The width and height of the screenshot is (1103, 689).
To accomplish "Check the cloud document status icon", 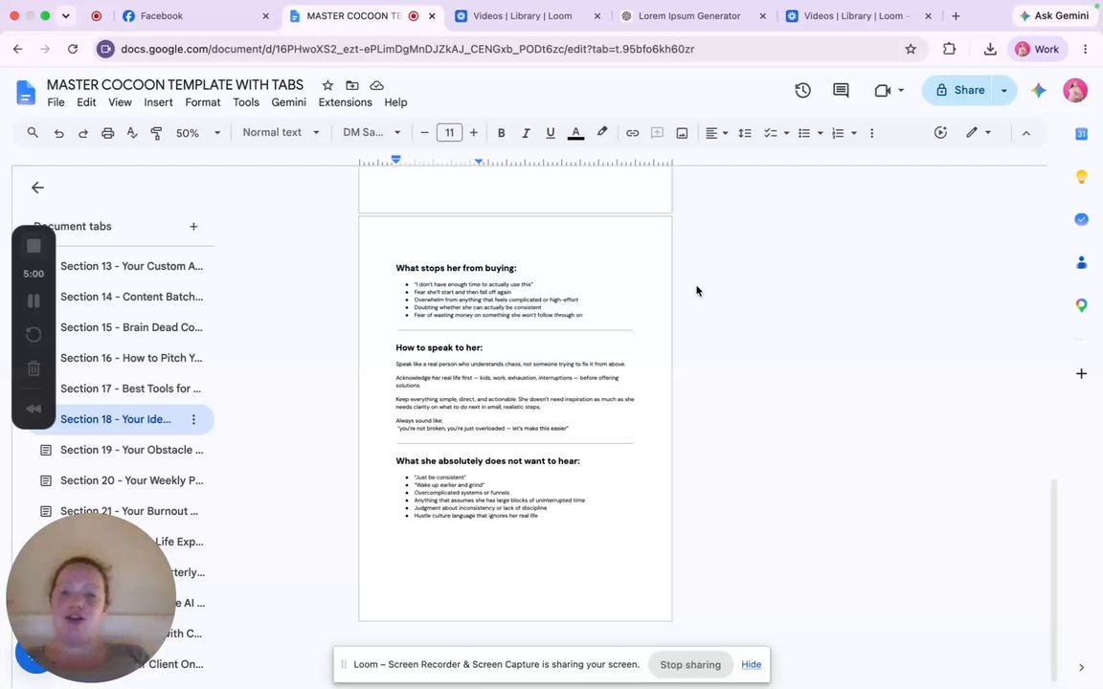I will pyautogui.click(x=377, y=85).
